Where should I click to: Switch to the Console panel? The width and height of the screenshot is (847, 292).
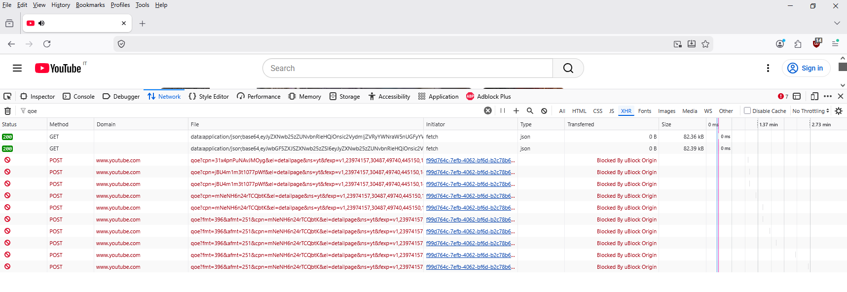click(78, 97)
